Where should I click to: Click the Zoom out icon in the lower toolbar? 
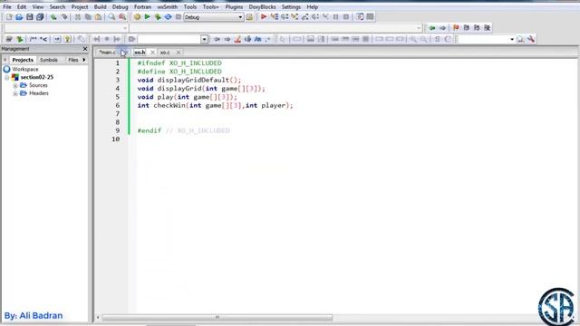(x=423, y=39)
